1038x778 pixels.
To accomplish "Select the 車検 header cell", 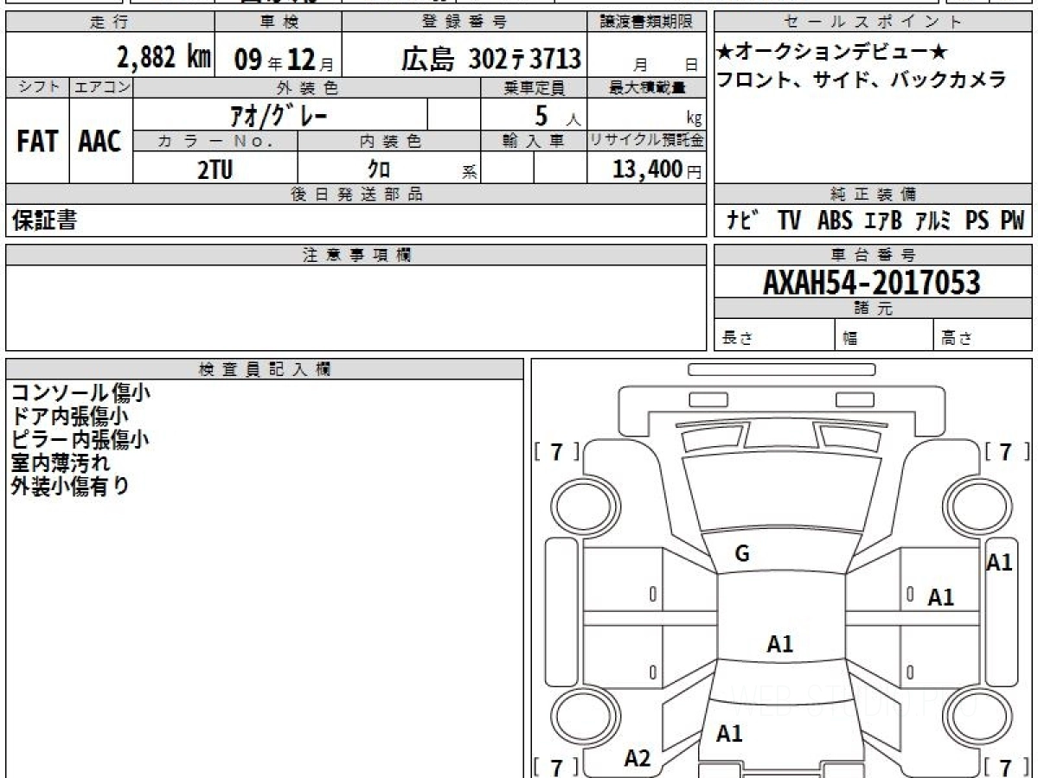I will pyautogui.click(x=278, y=22).
